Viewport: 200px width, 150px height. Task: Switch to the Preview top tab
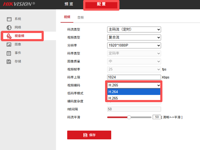tap(69, 4)
